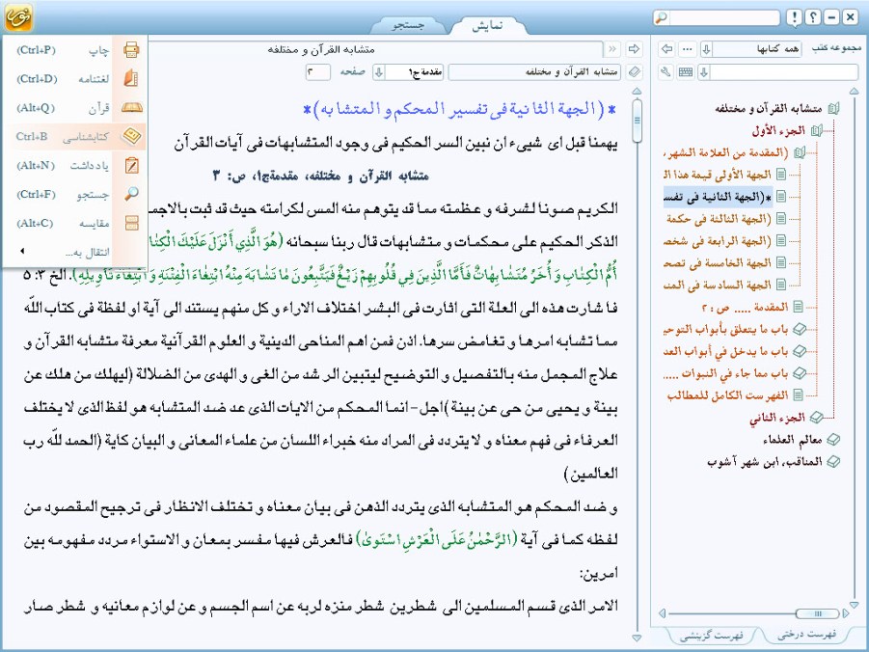Viewport: 869px width, 652px height.
Task: Select tree item باب ما يتعلق بأبواب التوحي
Action: point(726,329)
